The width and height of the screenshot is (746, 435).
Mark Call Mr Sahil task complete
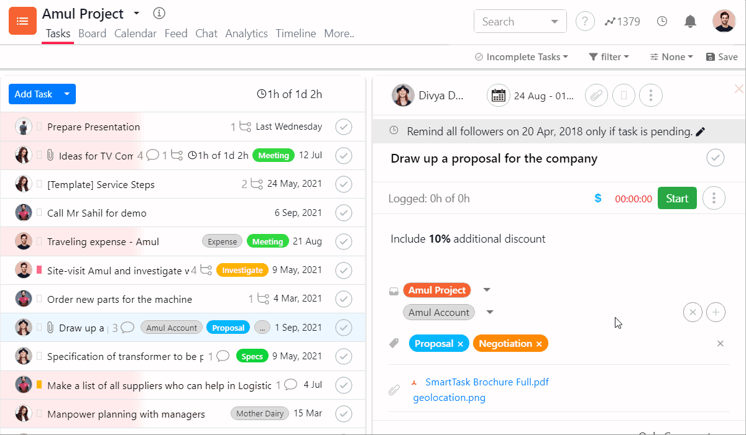tap(343, 213)
